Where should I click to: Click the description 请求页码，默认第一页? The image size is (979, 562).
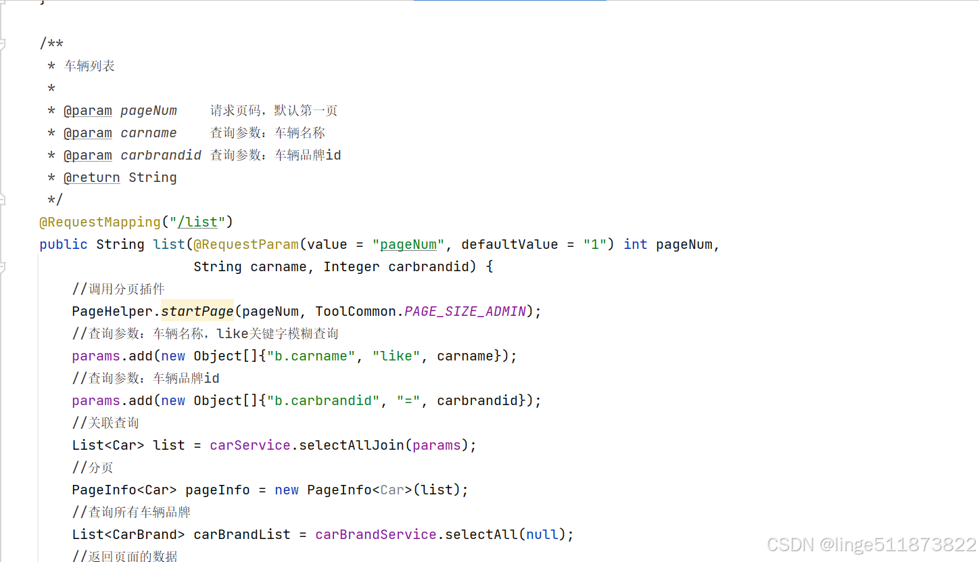(x=274, y=111)
